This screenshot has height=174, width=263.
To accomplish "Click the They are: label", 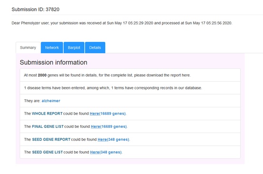I will pos(32,101).
